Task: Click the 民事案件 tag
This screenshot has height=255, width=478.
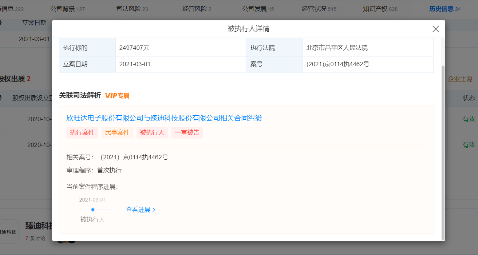Action: tap(117, 133)
